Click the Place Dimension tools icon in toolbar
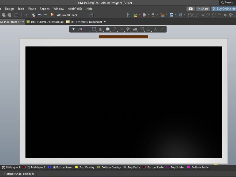Viewport: 236px width, 177px height. [162, 15]
